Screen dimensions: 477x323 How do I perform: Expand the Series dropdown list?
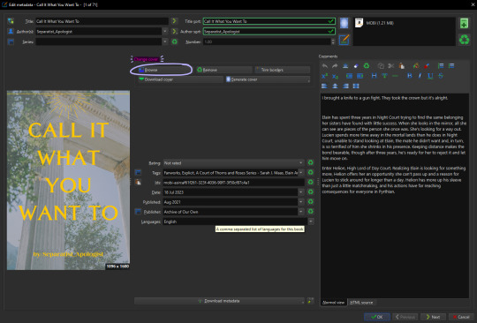pos(165,41)
